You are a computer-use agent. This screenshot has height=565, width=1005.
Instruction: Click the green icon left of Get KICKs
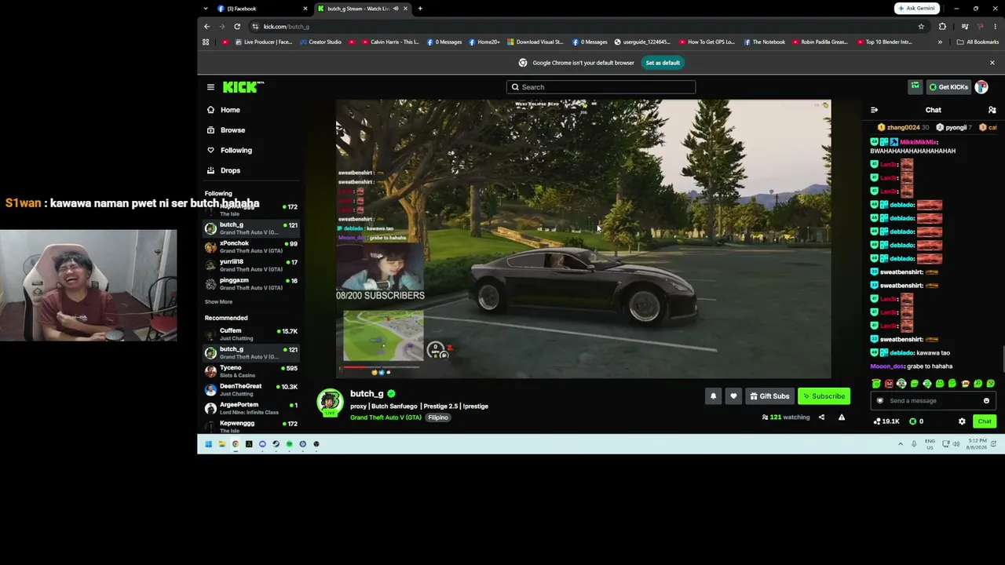(915, 87)
